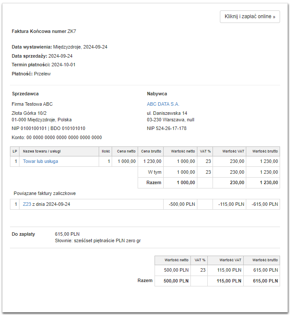Click the quantity link in the Ilość column
The width and height of the screenshot is (290, 315).
pos(109,161)
